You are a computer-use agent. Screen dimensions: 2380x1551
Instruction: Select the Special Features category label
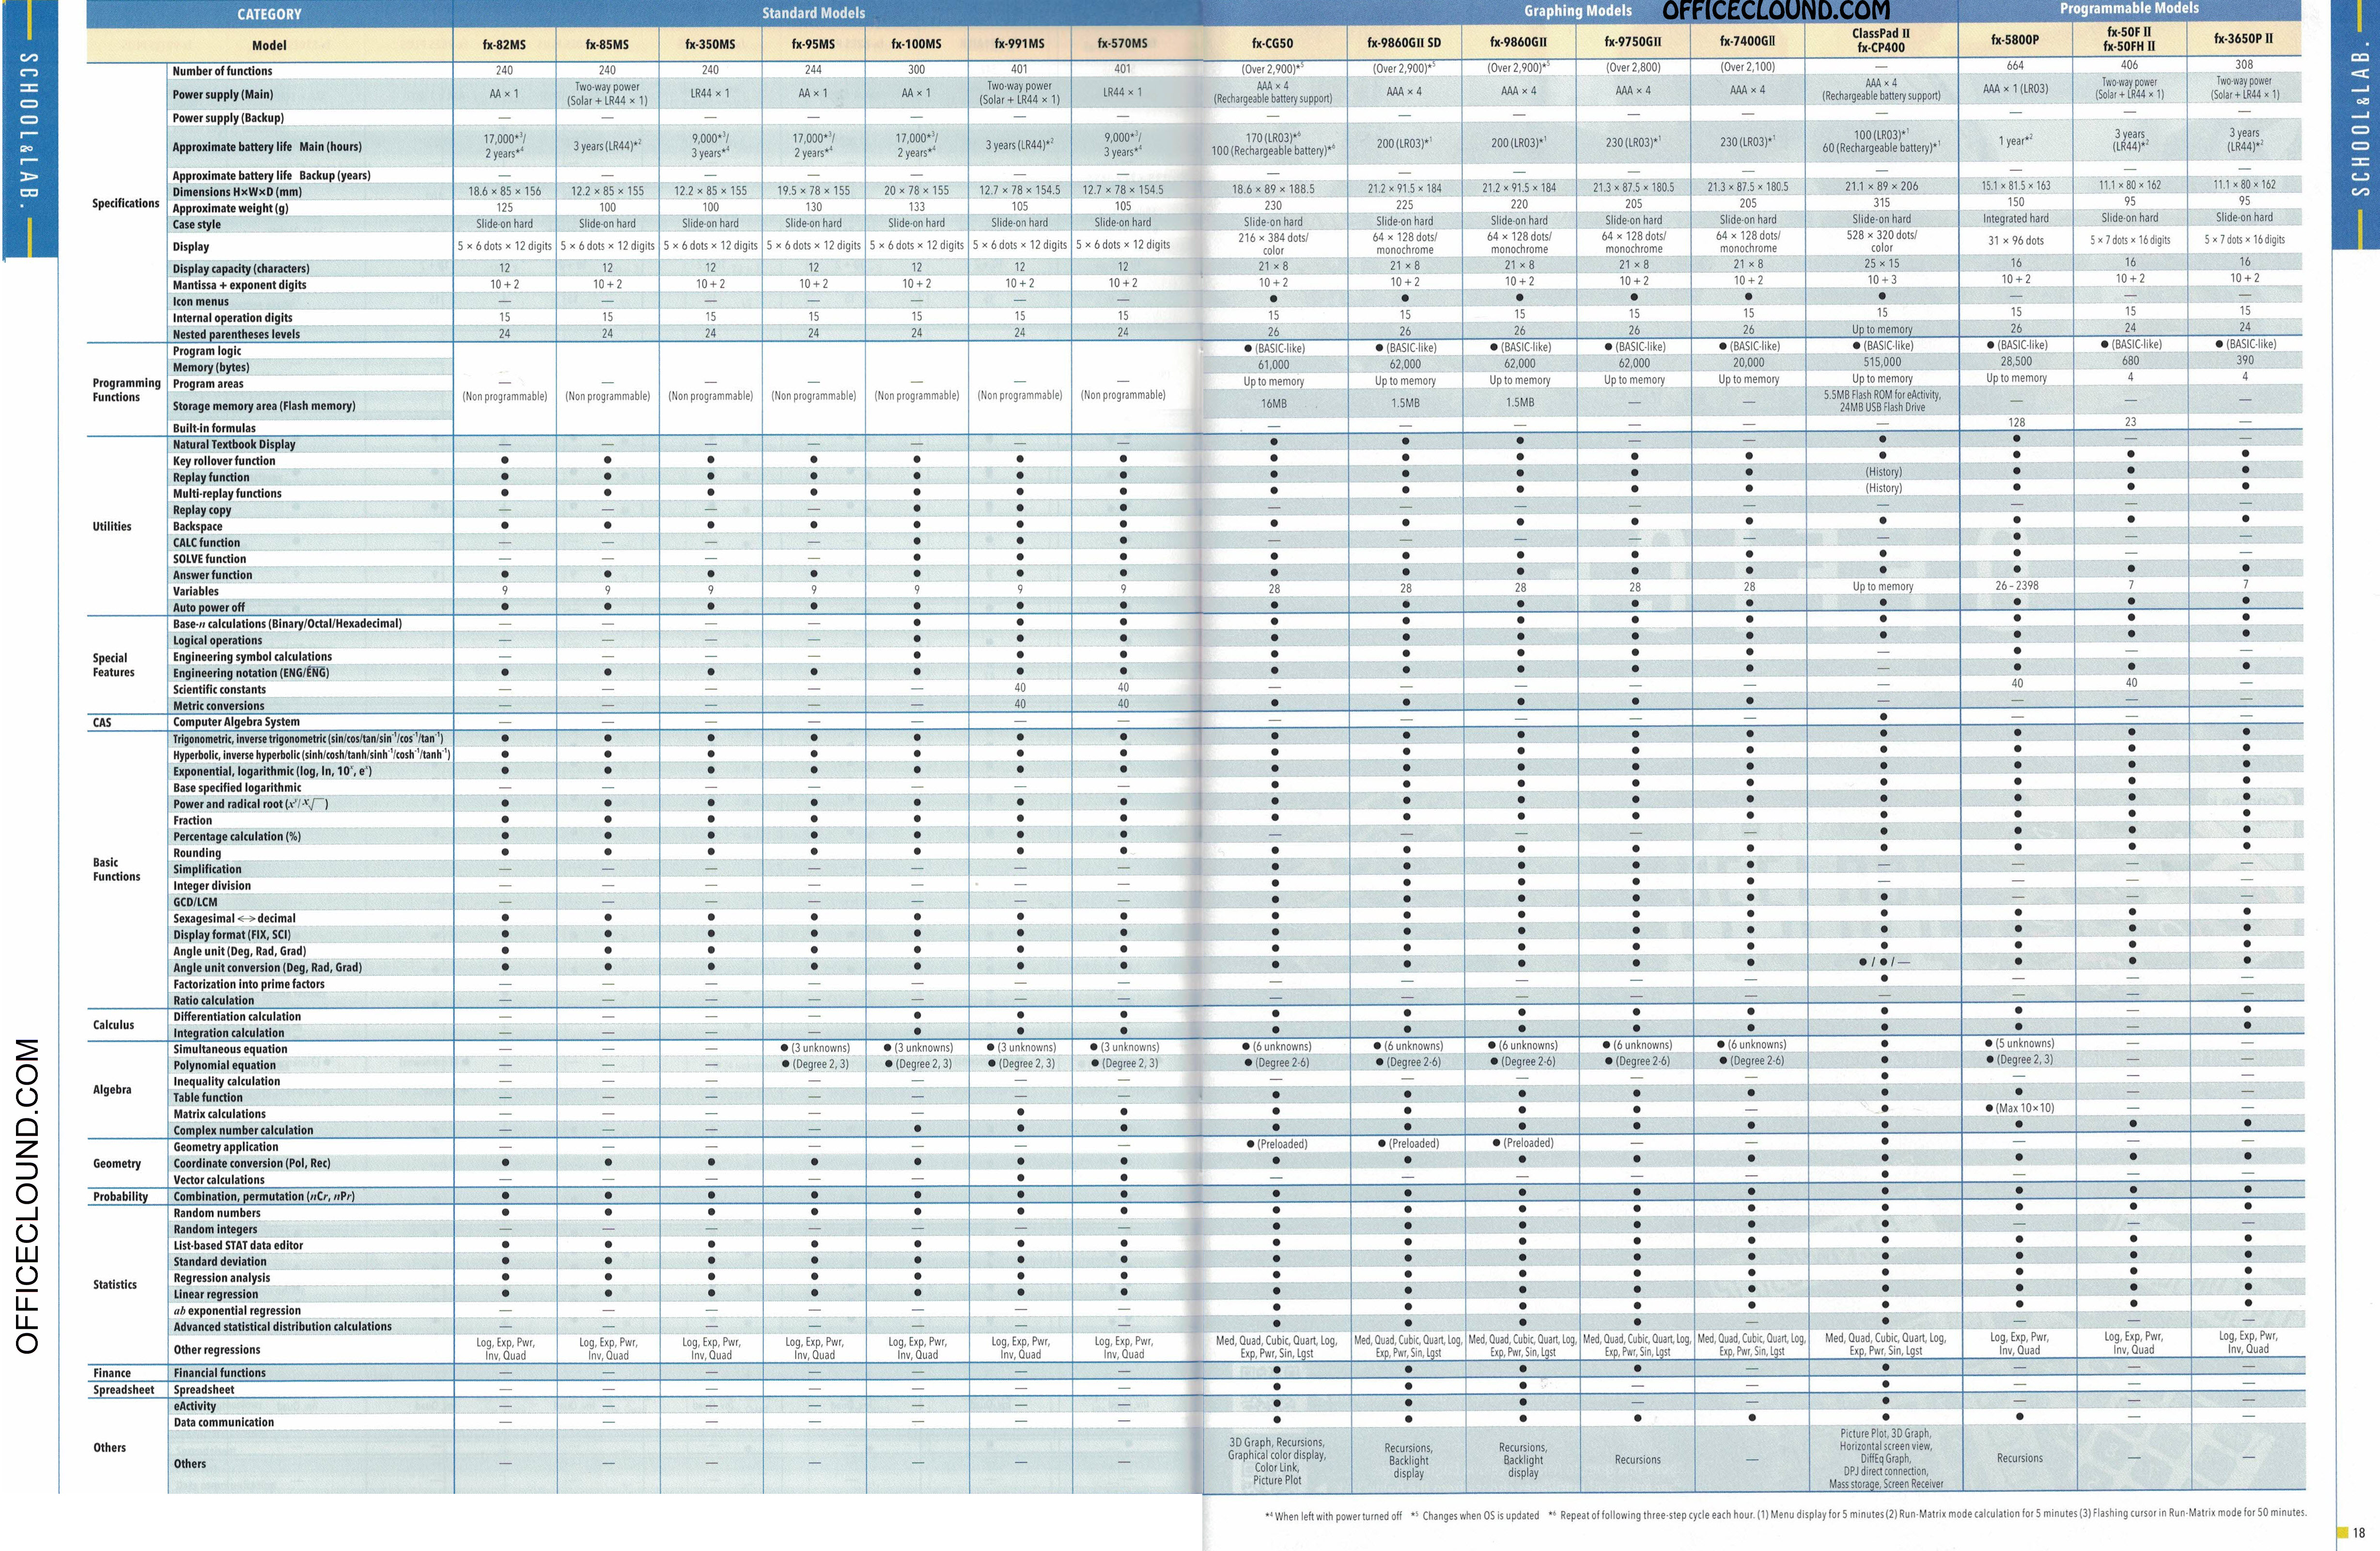[x=113, y=666]
